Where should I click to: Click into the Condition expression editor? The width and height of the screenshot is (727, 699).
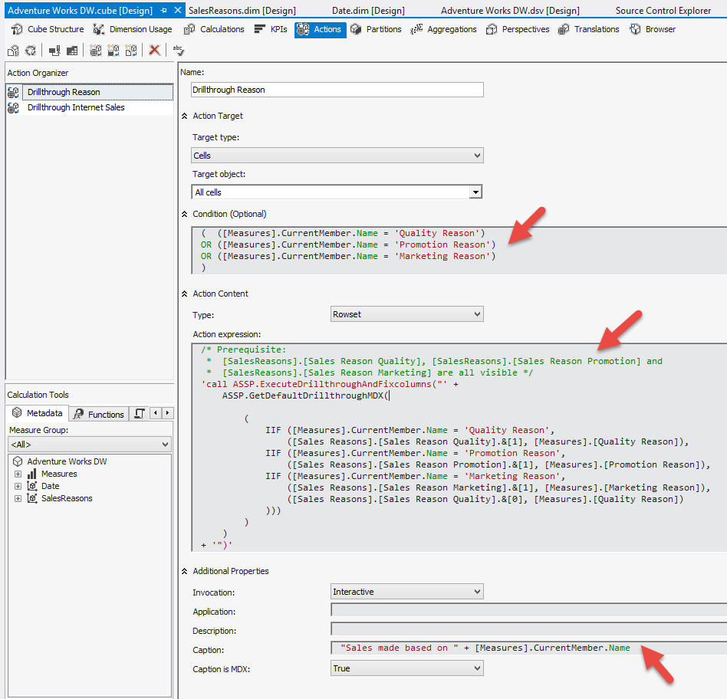coord(459,251)
